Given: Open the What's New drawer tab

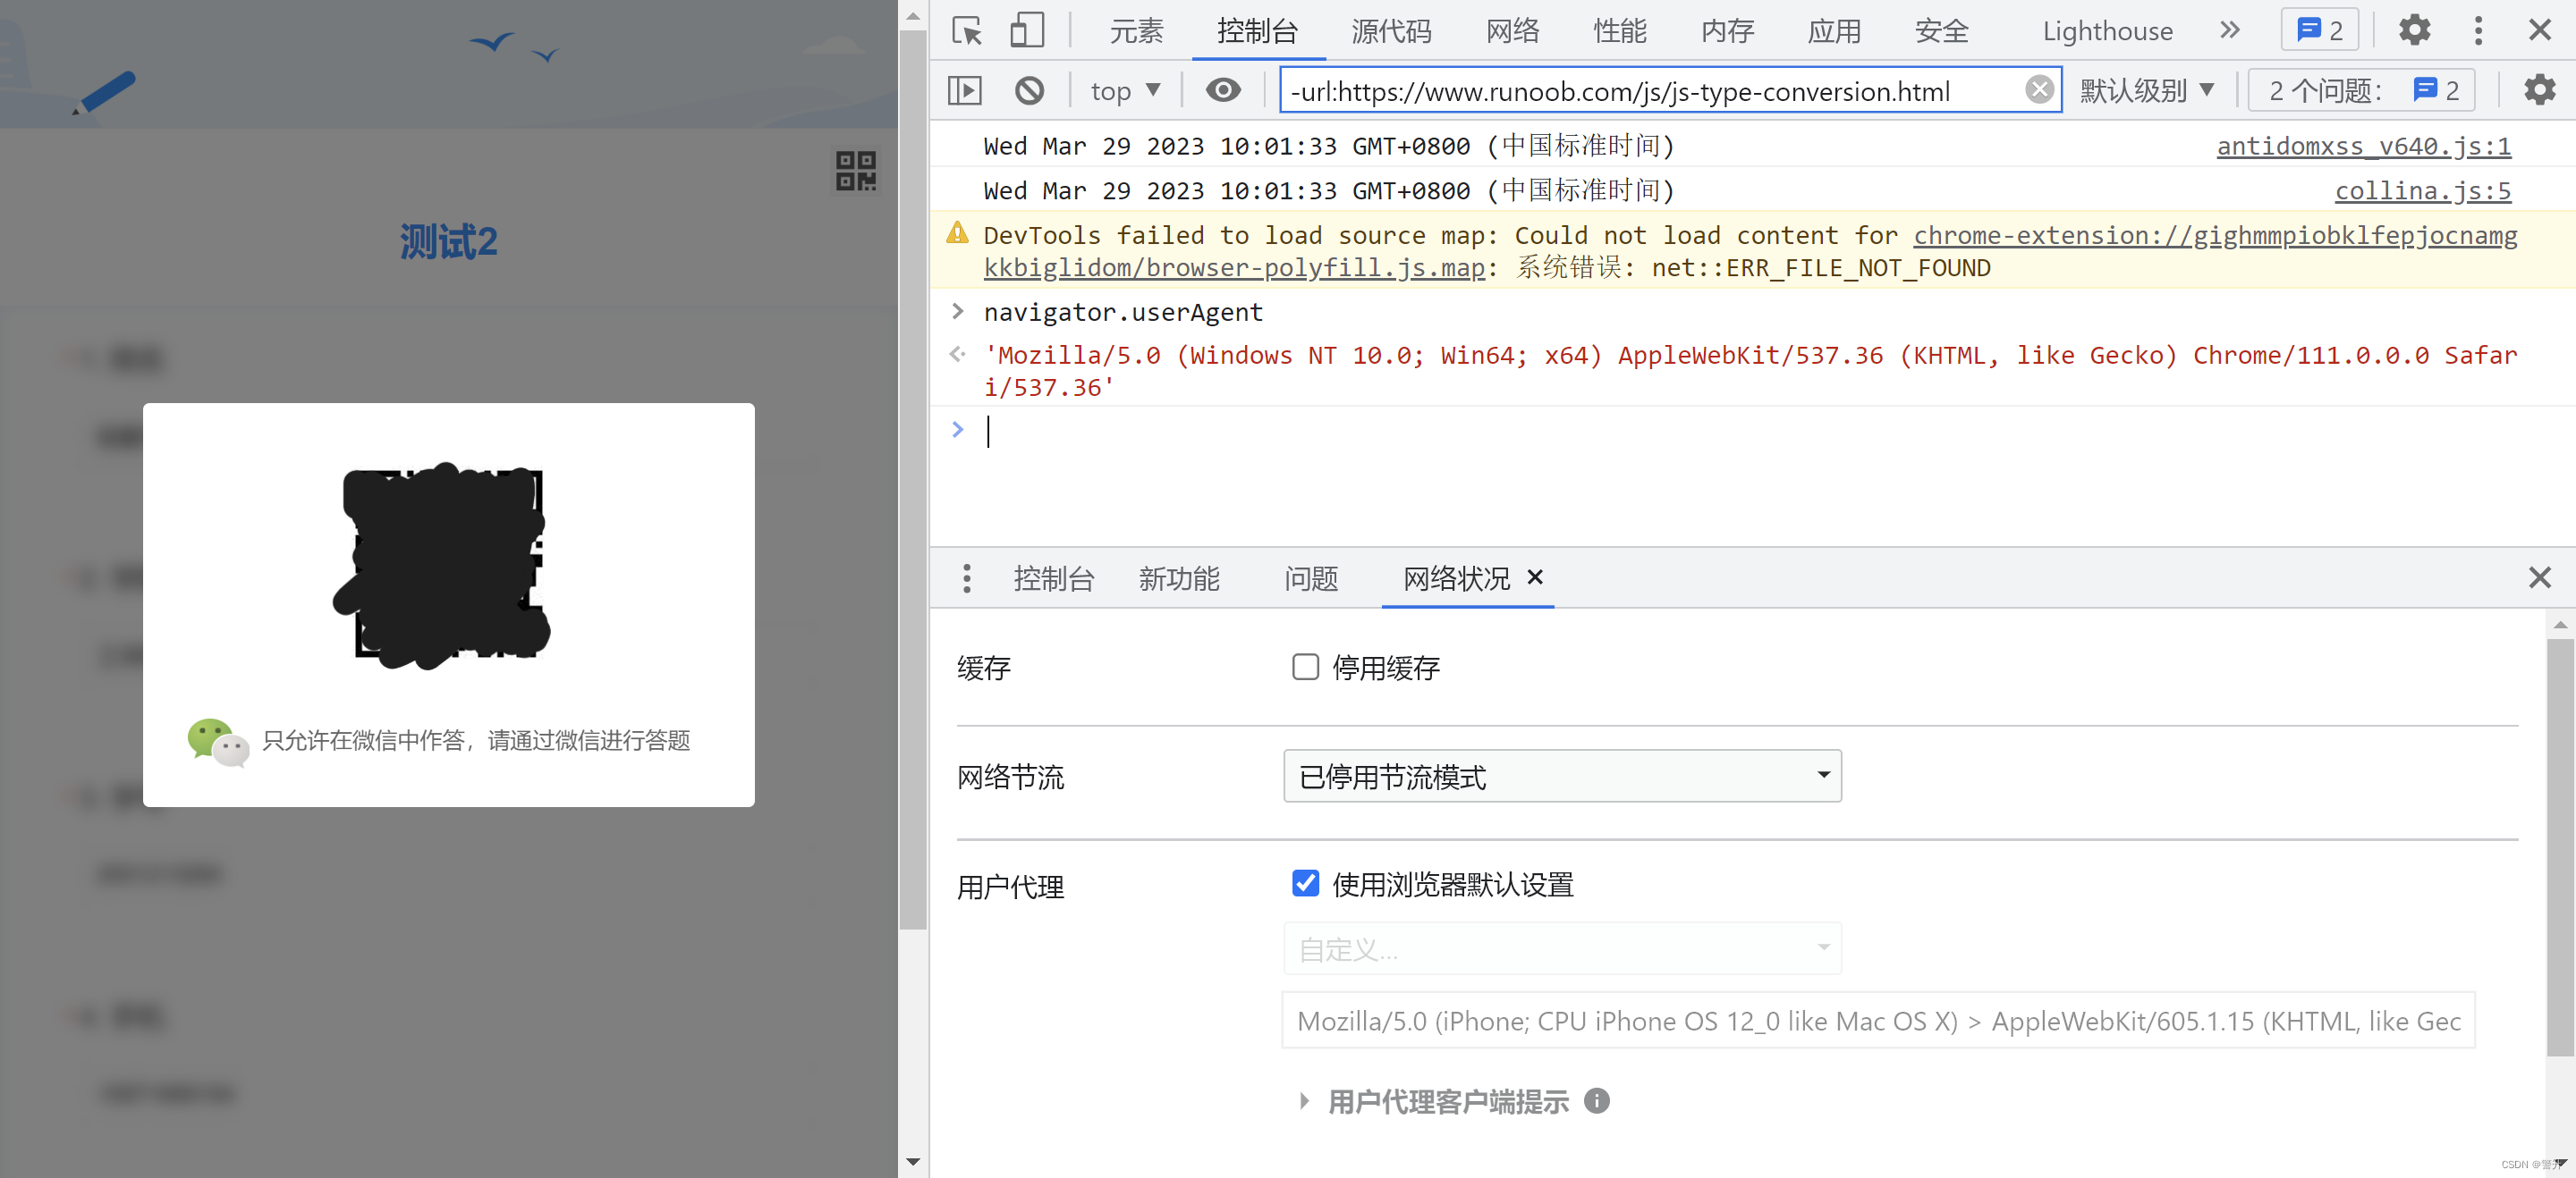Looking at the screenshot, I should tap(1179, 578).
